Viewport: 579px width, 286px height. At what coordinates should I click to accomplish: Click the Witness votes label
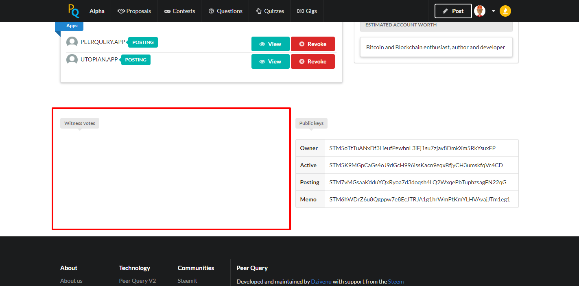tap(80, 123)
